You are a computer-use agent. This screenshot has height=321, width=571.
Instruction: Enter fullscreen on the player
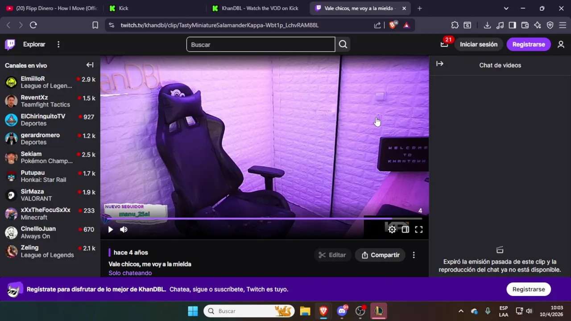coord(418,229)
